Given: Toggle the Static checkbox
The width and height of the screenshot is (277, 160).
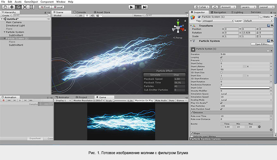Looking at the screenshot, I should (261, 17).
